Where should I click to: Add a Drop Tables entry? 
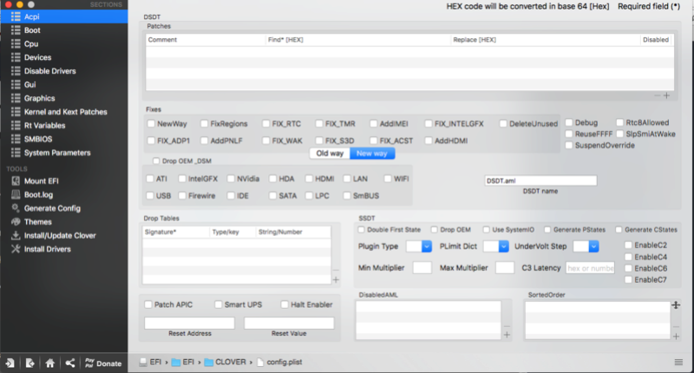click(336, 279)
